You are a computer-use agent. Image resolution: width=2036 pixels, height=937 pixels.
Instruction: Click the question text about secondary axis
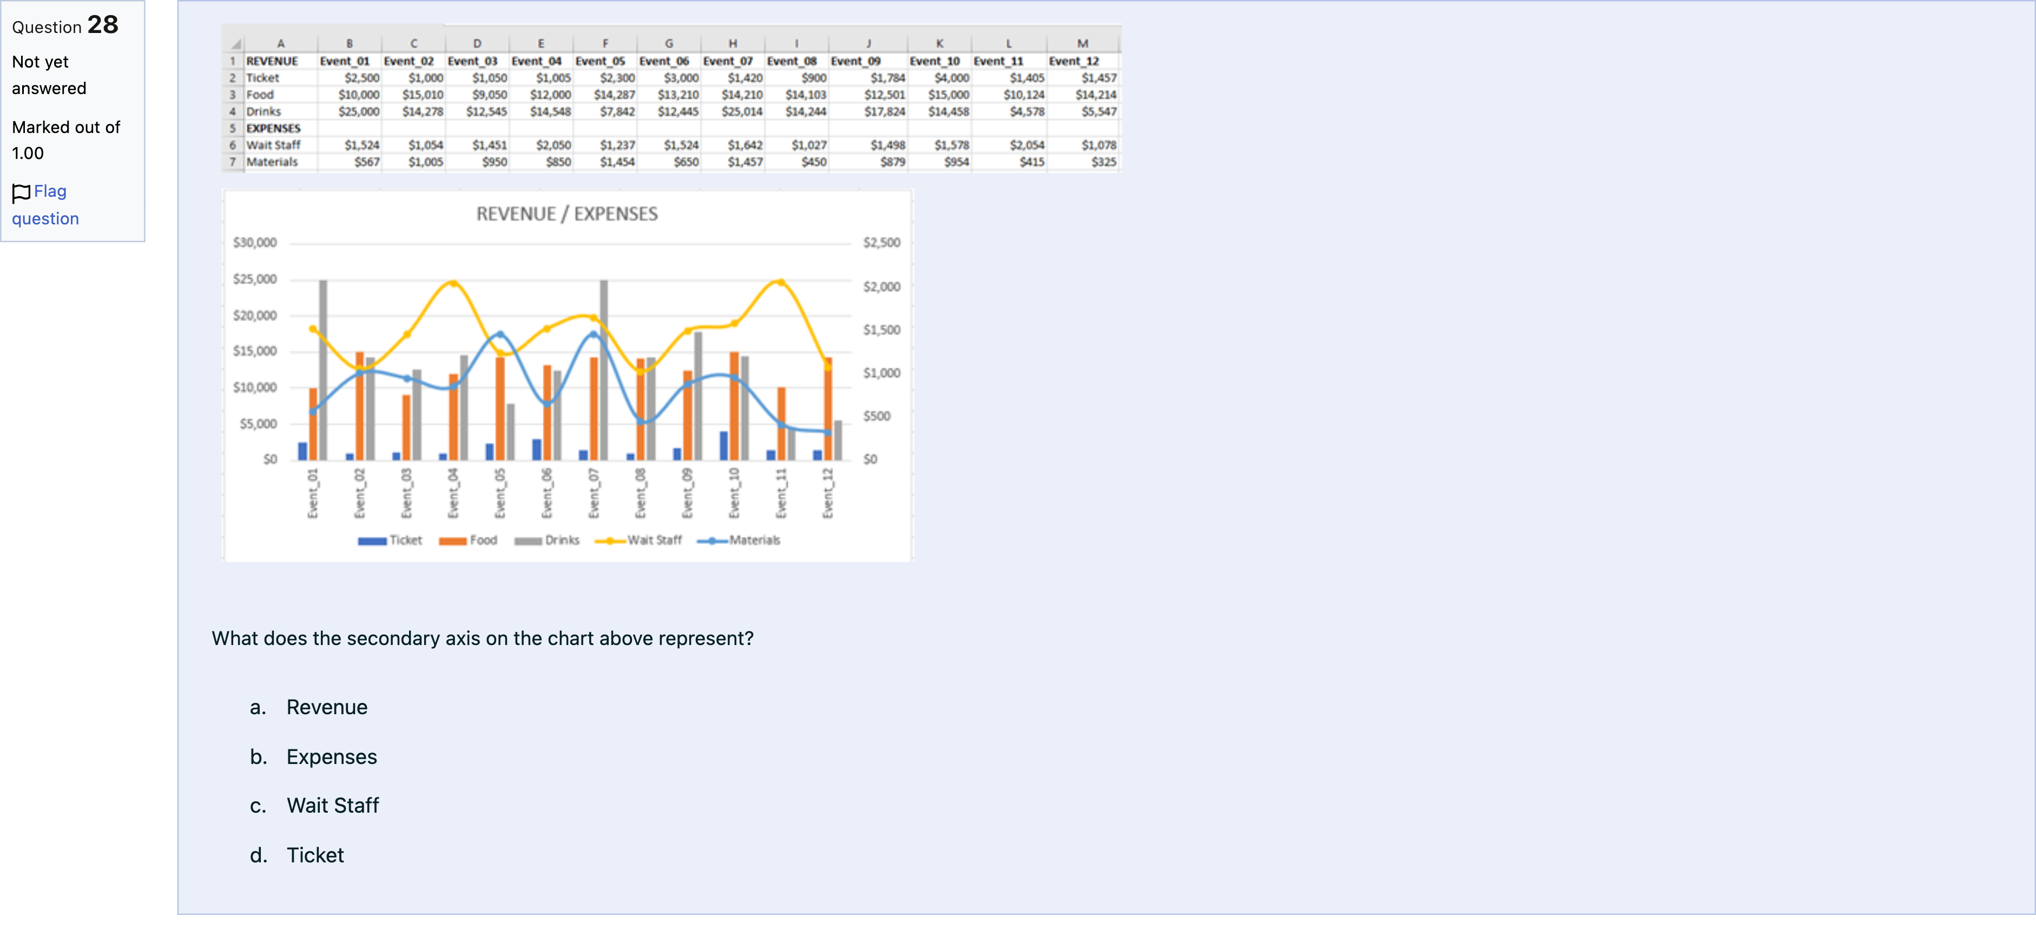point(482,639)
